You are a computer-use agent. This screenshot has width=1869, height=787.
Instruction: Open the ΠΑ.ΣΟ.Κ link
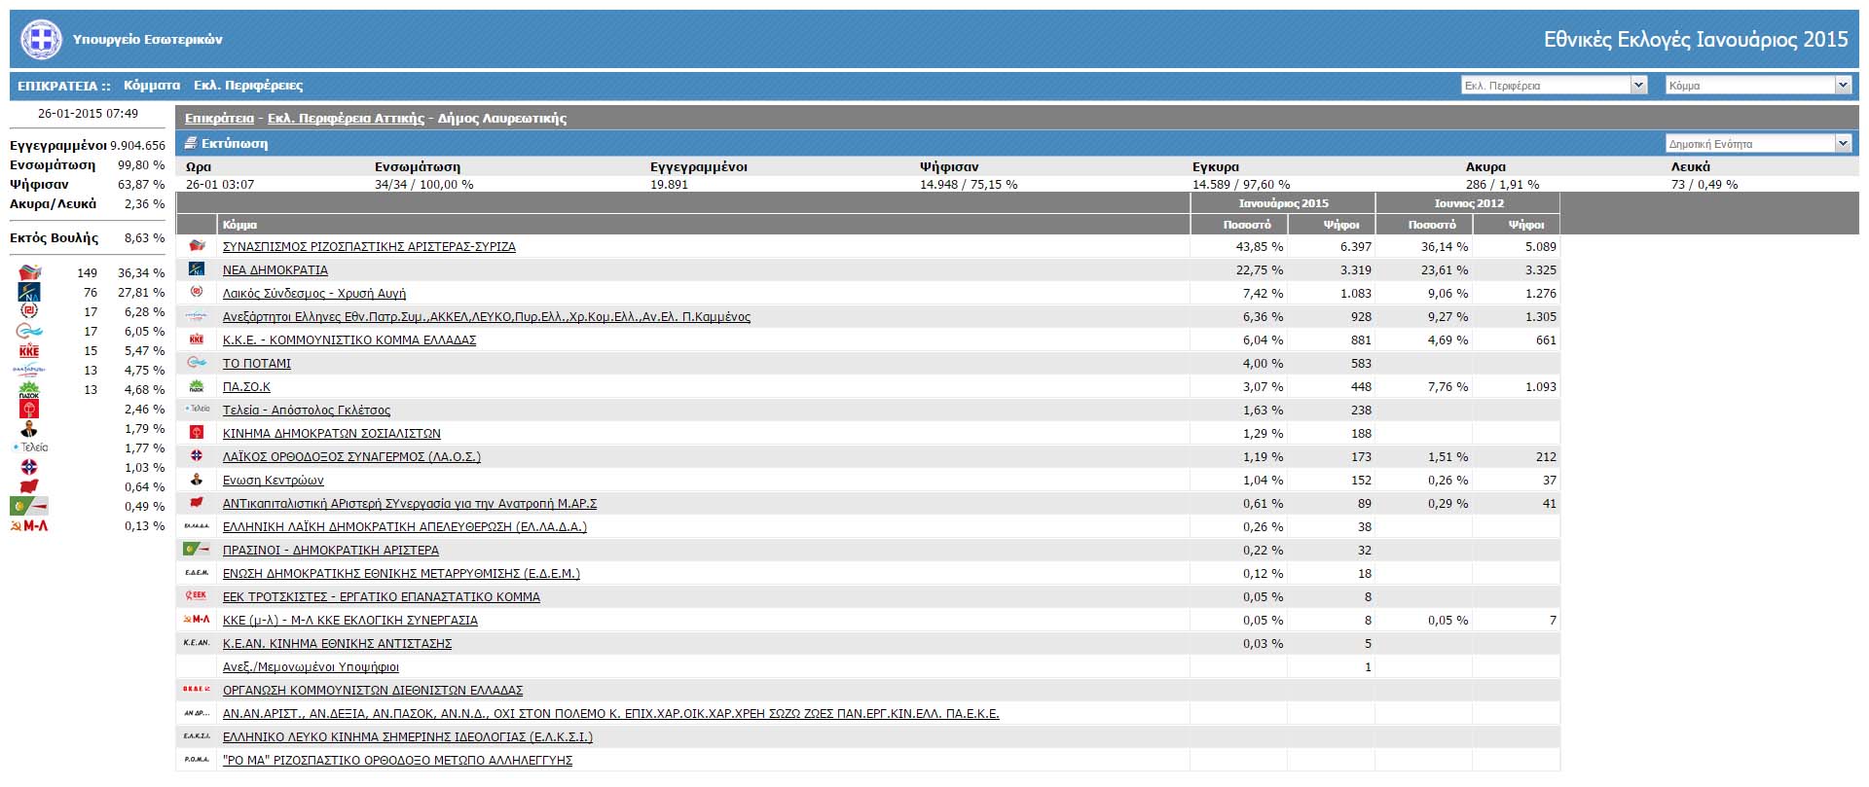[x=246, y=387]
